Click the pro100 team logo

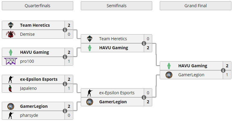point(11,61)
